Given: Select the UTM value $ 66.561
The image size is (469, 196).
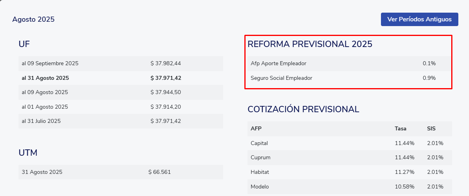Looking at the screenshot, I should tap(159, 172).
